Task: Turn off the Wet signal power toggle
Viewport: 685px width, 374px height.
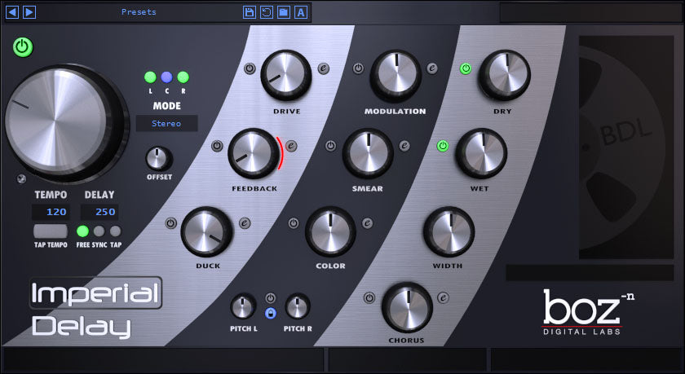Action: click(x=443, y=147)
